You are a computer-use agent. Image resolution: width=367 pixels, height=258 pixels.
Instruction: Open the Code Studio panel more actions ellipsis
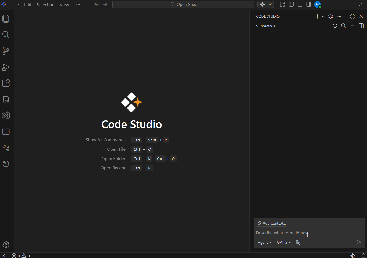click(x=339, y=16)
